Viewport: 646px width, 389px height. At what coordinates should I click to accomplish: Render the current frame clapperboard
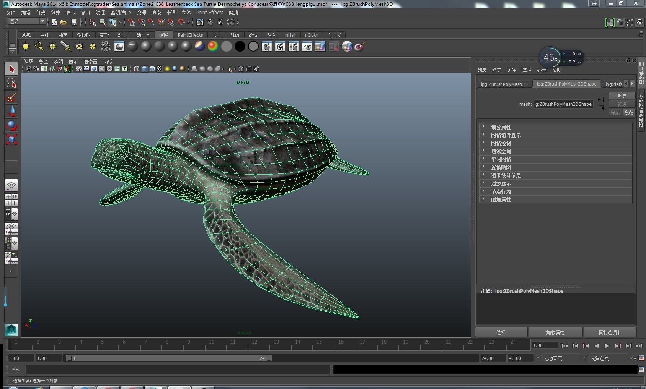pos(210,22)
